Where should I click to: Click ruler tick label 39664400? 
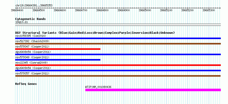[x=17, y=10]
